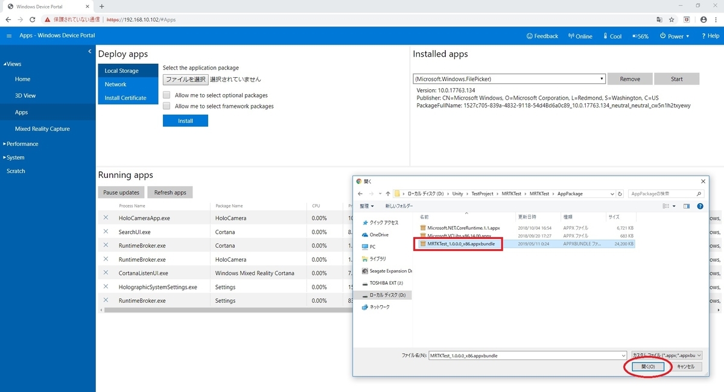The height and width of the screenshot is (392, 724).
Task: Expand the address path history dropdown
Action: click(612, 194)
